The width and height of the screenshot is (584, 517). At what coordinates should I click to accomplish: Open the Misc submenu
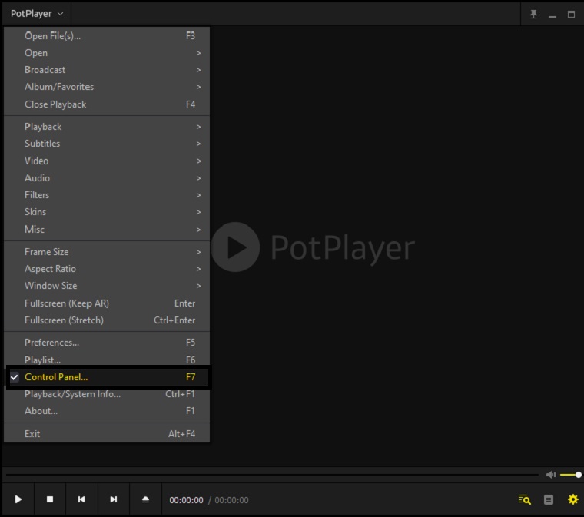click(x=107, y=229)
